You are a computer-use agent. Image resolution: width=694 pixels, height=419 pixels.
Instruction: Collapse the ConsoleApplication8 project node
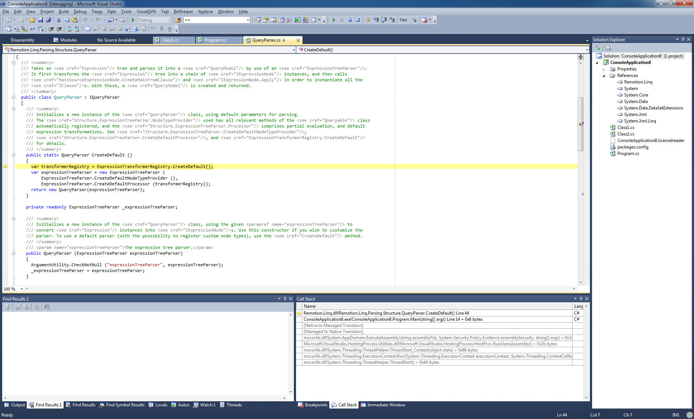(x=597, y=63)
